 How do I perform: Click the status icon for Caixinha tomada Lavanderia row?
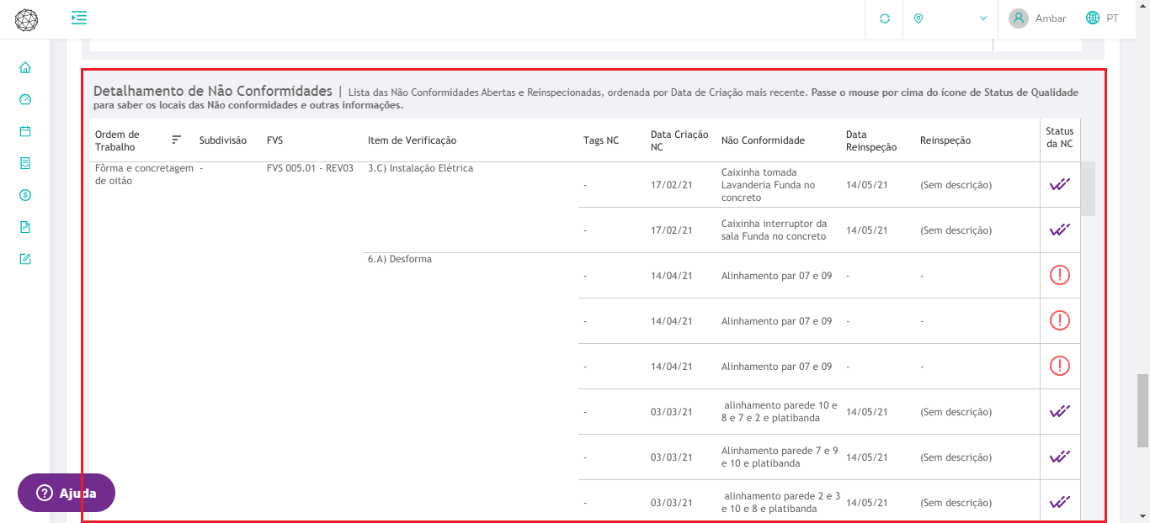coord(1060,185)
